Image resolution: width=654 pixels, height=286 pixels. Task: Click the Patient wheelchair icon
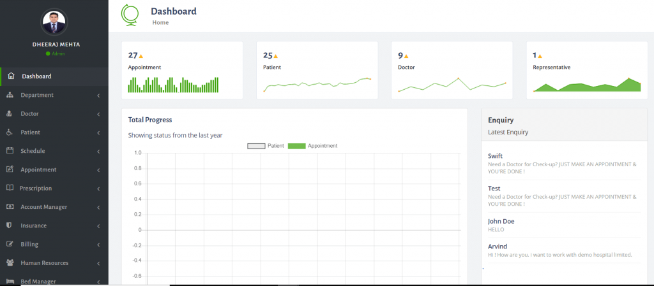coord(10,132)
